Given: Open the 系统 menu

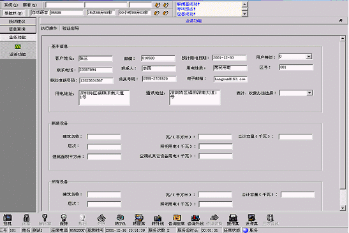Looking at the screenshot, I should pos(11,4).
